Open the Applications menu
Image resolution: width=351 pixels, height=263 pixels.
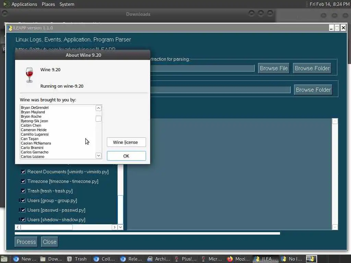pos(24,4)
